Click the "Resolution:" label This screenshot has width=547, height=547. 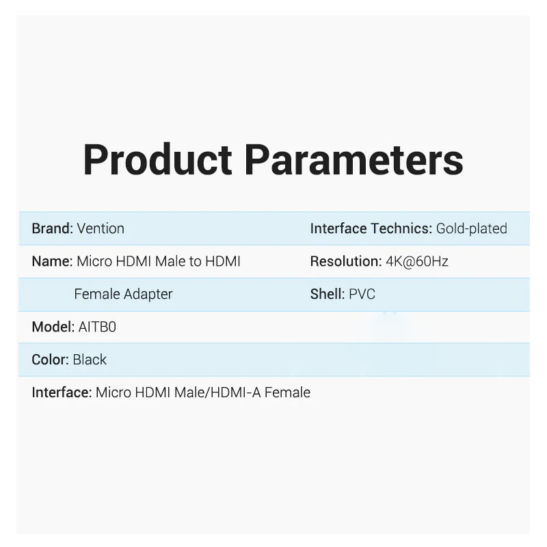pyautogui.click(x=345, y=261)
